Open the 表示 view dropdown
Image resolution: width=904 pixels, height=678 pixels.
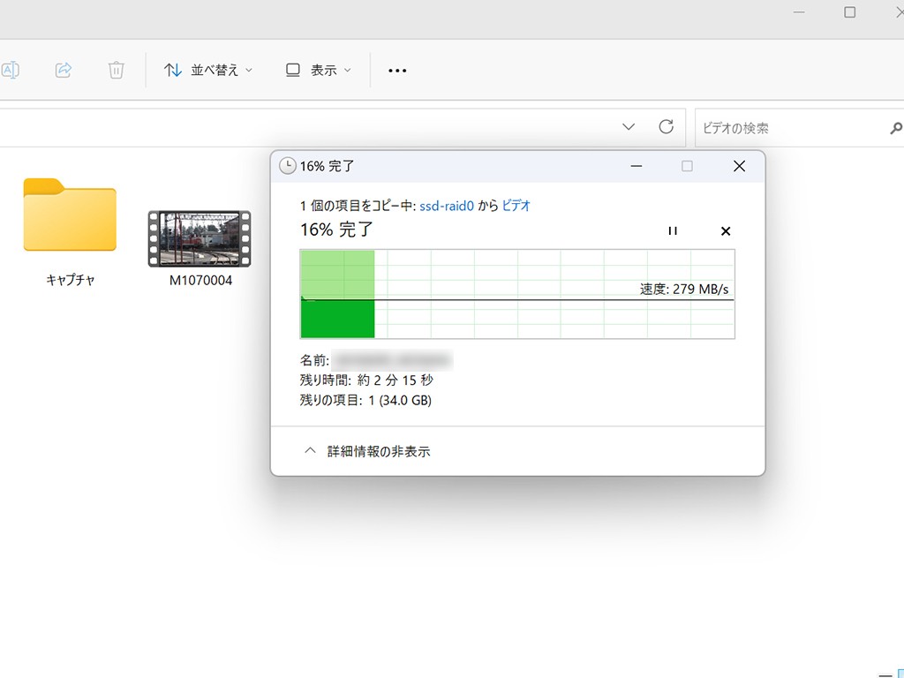[x=318, y=71]
